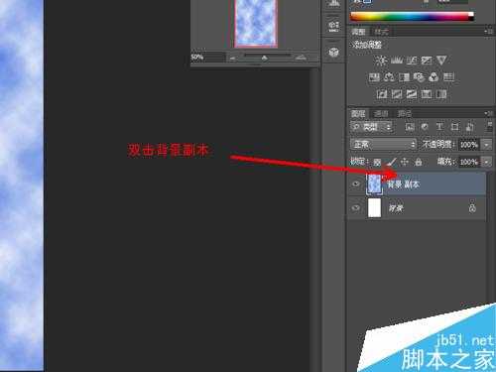This screenshot has width=496, height=372.
Task: Switch to the 路径 Paths tab
Action: point(404,114)
